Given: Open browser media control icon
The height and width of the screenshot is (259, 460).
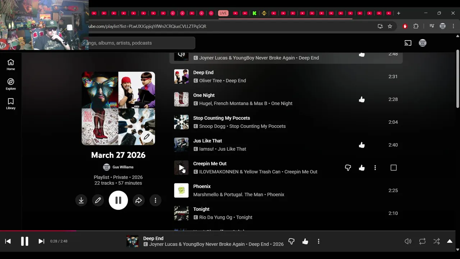Looking at the screenshot, I should (x=432, y=26).
